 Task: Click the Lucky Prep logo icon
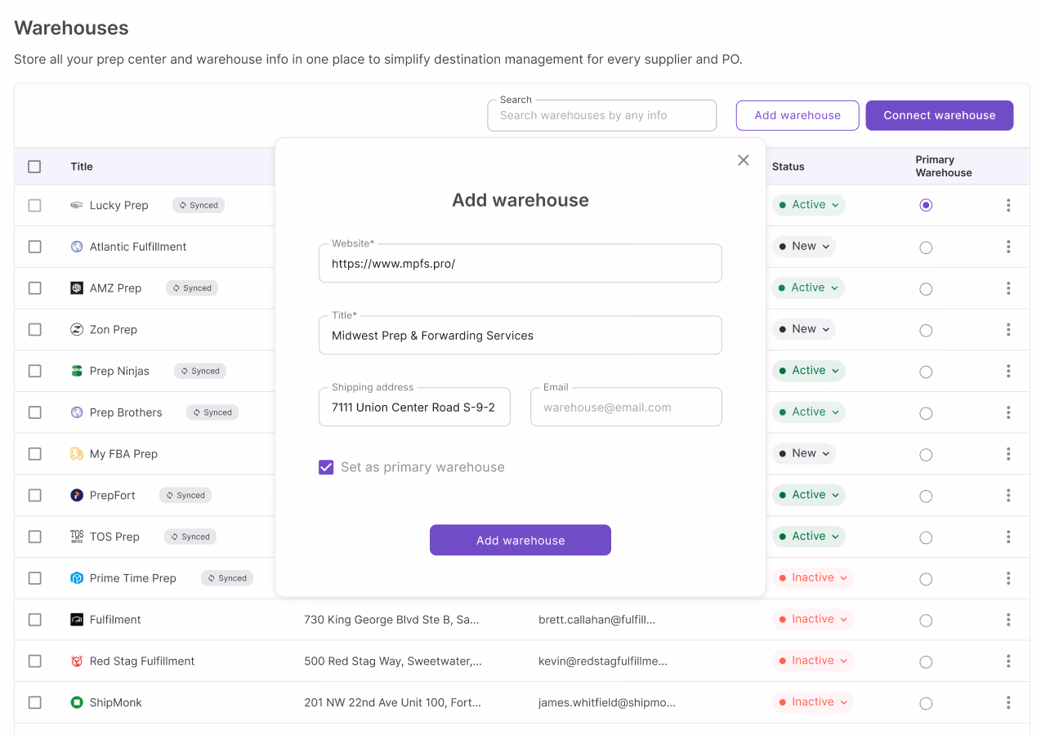coord(77,205)
